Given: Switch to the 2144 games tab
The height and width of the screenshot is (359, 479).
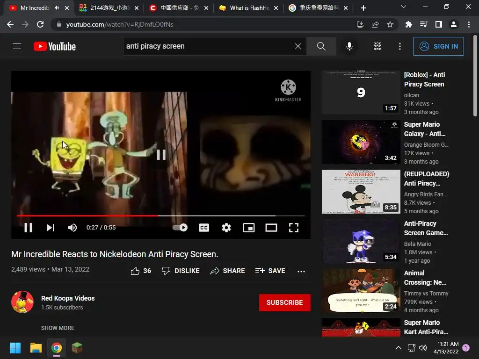Looking at the screenshot, I should pos(109,8).
